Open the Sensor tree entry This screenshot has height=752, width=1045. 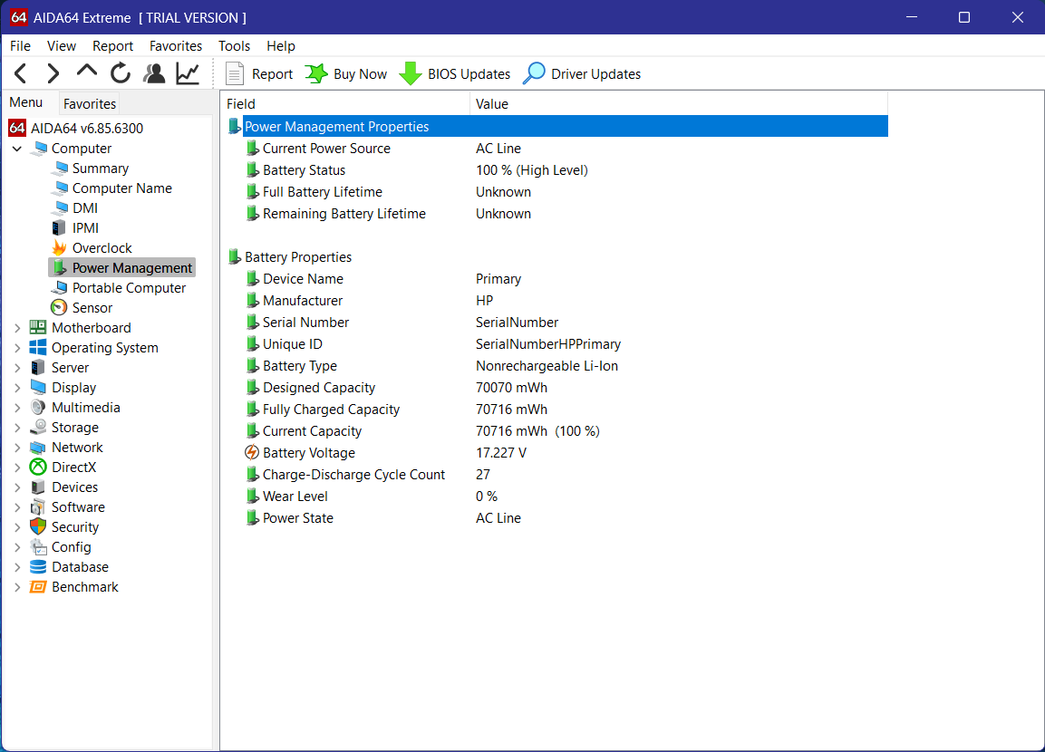(x=92, y=308)
